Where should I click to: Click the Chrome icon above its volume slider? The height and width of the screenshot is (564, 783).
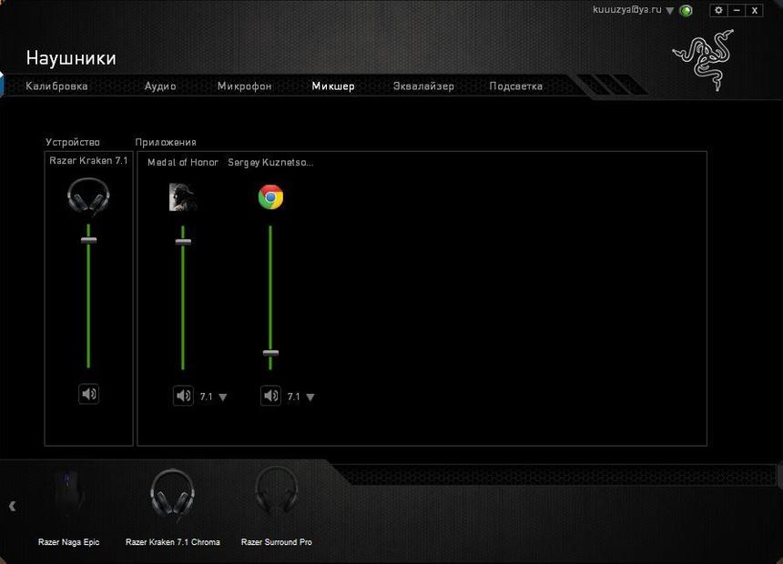click(x=270, y=196)
